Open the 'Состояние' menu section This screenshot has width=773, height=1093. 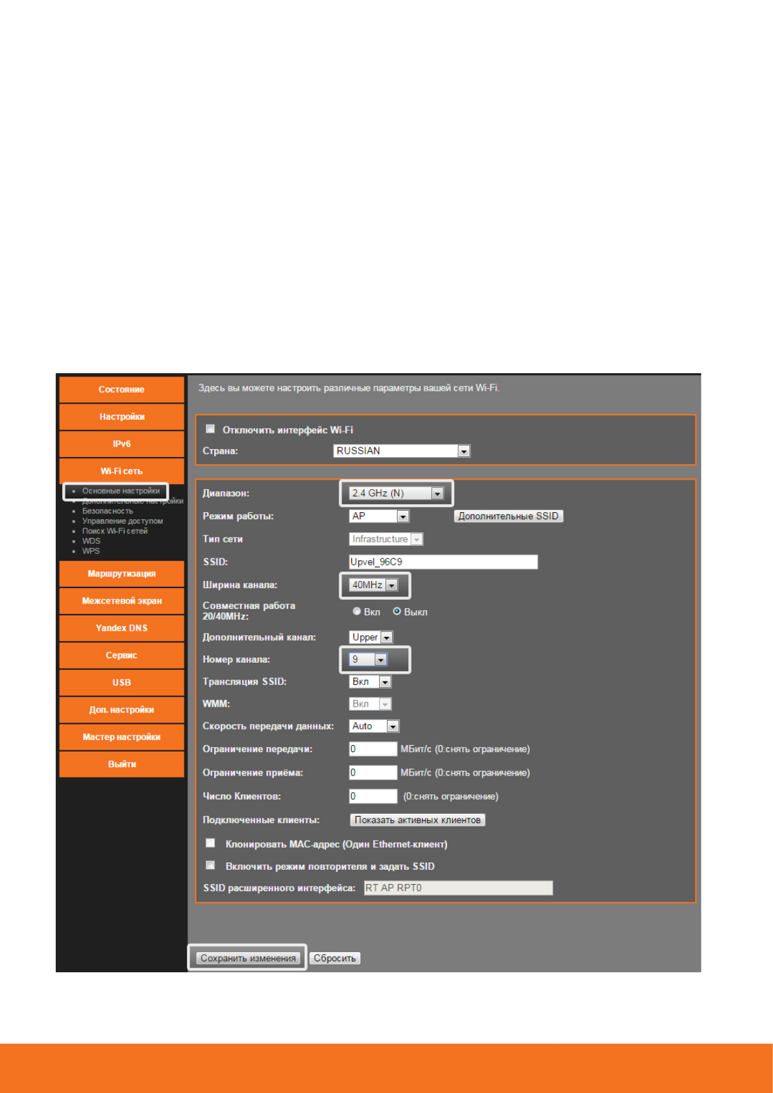[x=121, y=389]
